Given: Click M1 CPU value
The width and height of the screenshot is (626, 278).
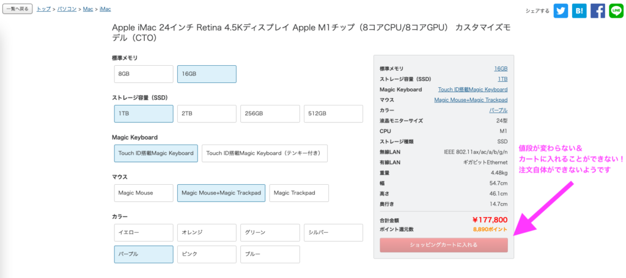Looking at the screenshot, I should [504, 131].
